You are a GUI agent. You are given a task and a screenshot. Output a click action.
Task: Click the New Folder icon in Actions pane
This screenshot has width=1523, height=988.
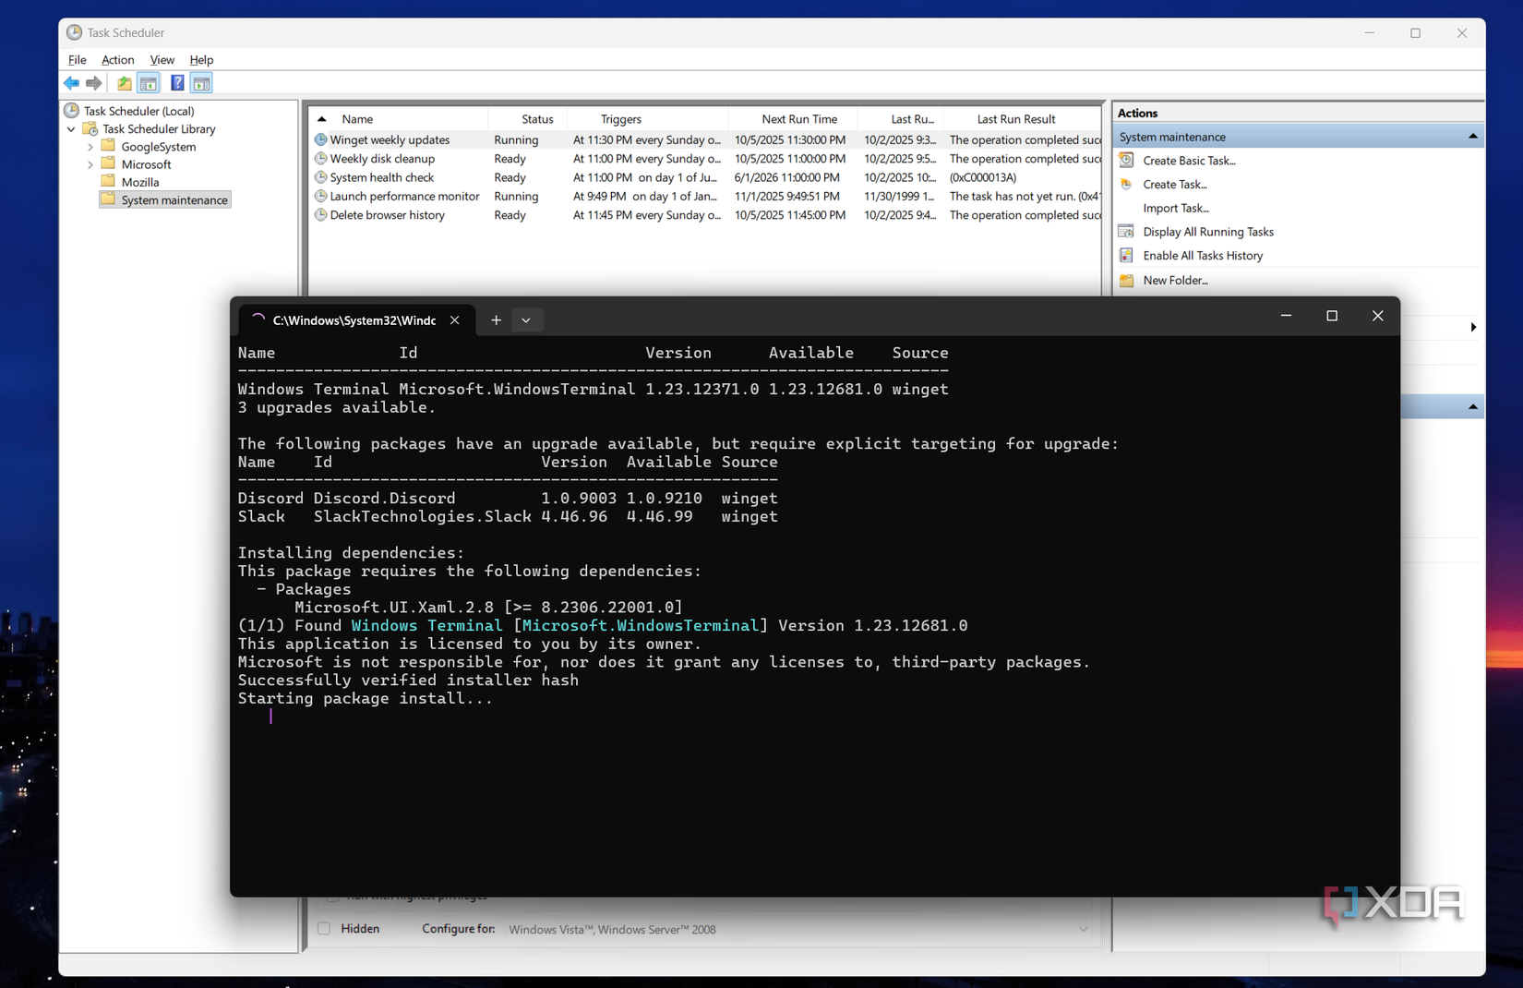pyautogui.click(x=1126, y=280)
